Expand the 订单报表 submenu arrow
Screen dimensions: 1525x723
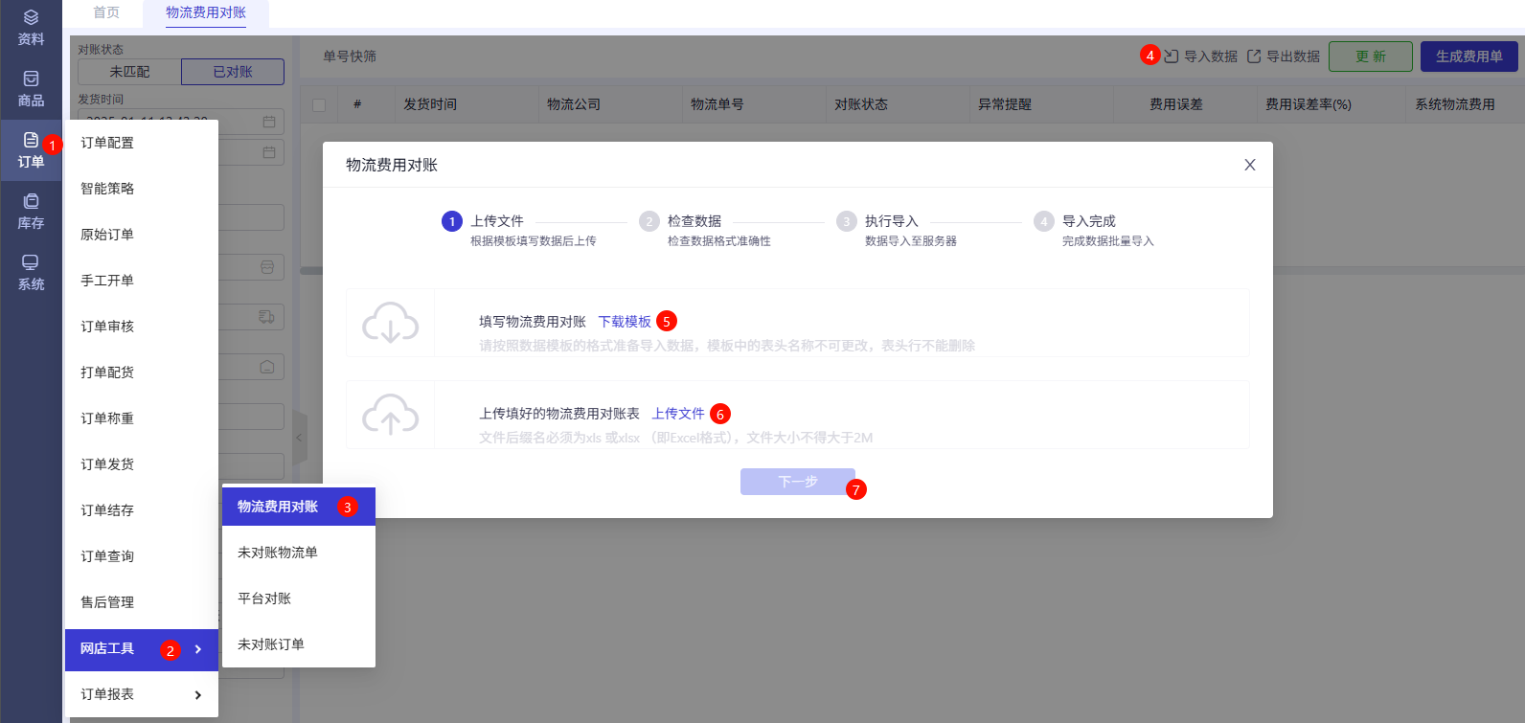tap(198, 695)
